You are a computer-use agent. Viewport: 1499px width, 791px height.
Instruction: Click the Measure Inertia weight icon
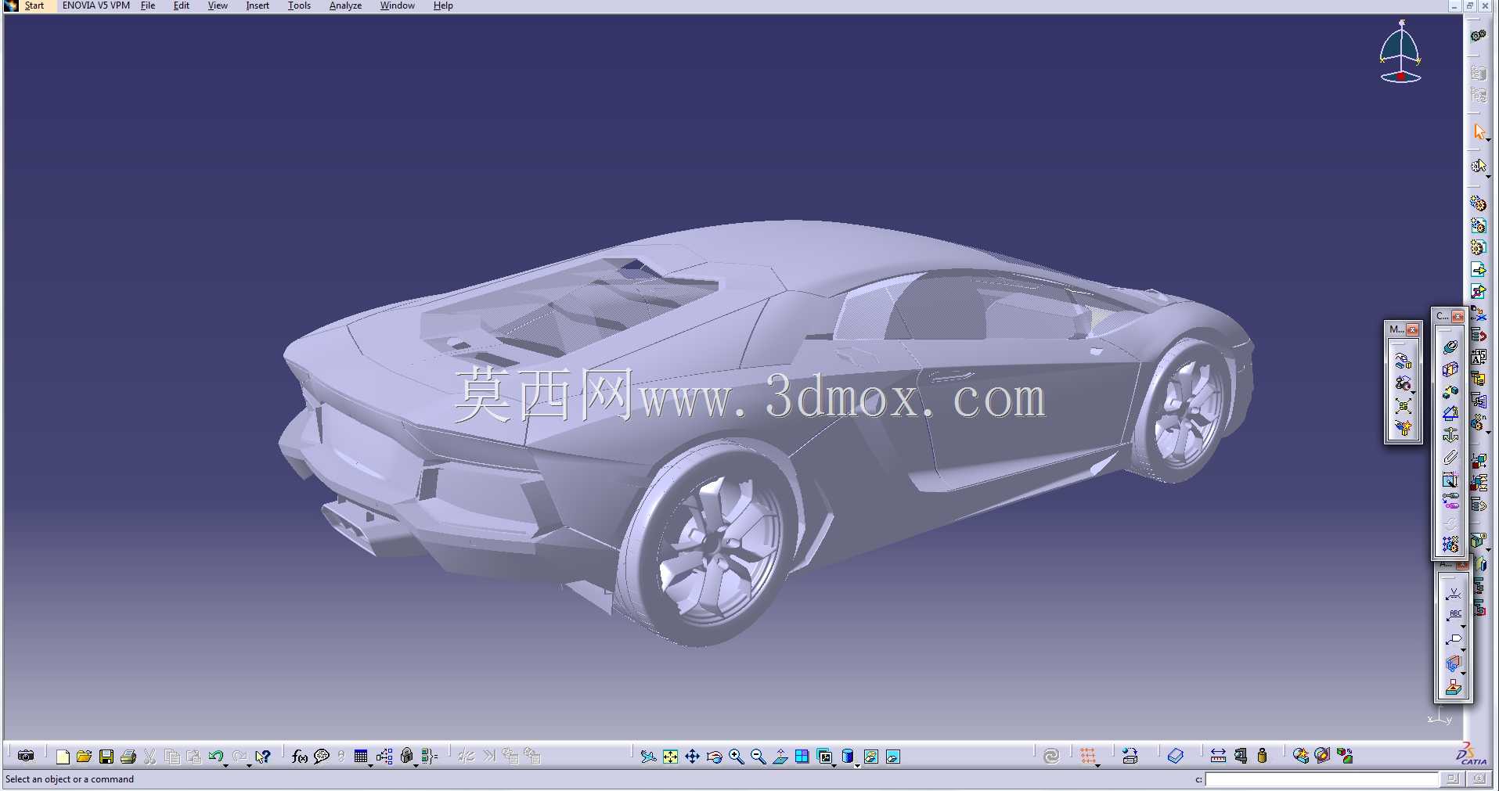point(1262,756)
